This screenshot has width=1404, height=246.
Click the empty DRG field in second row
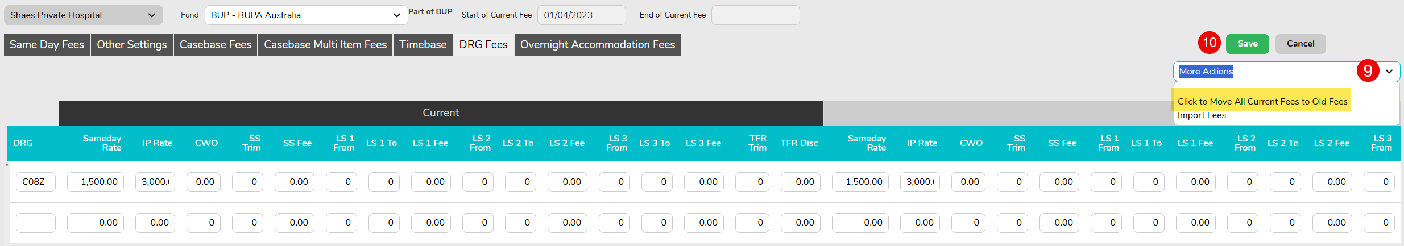[x=35, y=223]
